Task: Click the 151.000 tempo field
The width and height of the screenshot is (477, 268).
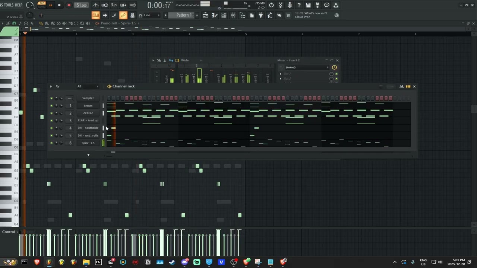Action: pyautogui.click(x=80, y=5)
